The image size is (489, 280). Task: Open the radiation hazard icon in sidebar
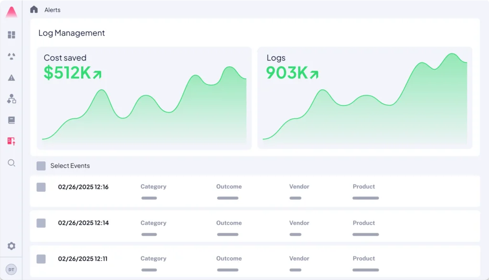tap(11, 56)
